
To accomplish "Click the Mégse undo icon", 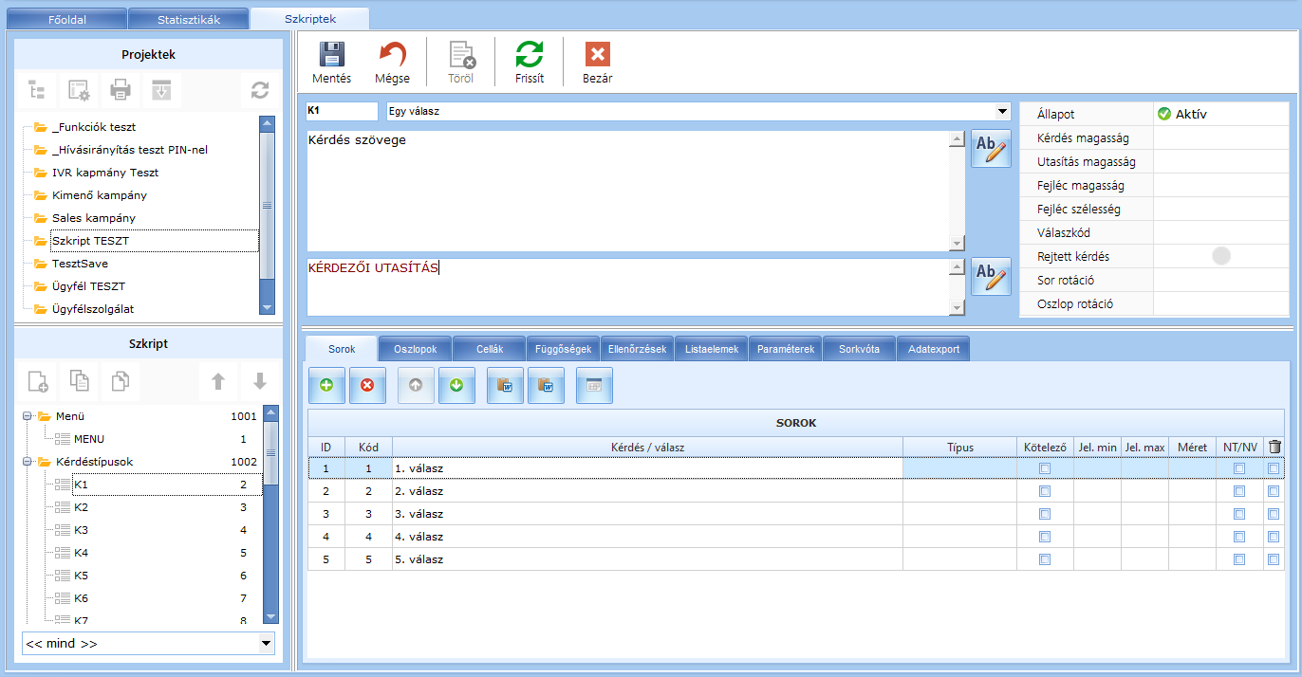I will coord(392,55).
